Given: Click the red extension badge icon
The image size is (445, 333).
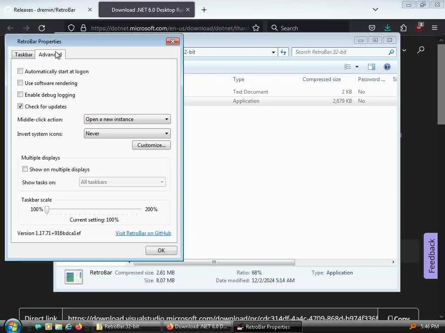Looking at the screenshot, I should pos(419,27).
